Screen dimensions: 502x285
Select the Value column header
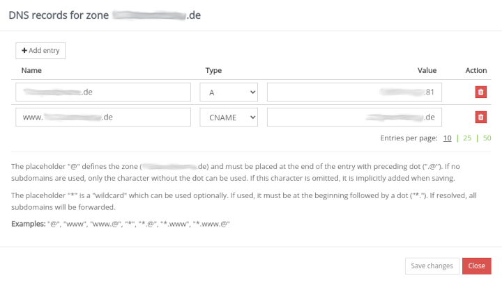tap(427, 70)
